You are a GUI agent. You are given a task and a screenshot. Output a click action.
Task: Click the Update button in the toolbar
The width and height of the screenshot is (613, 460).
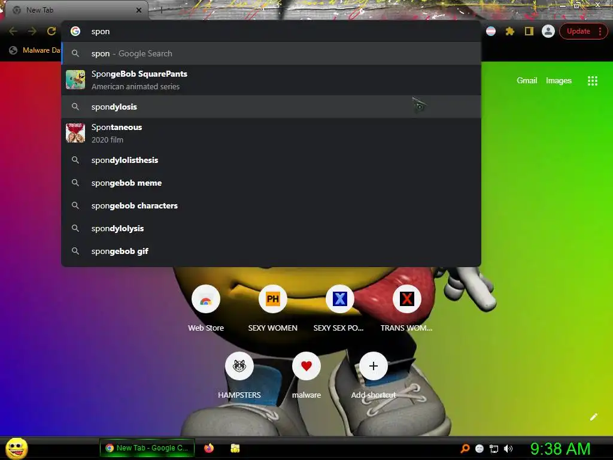[x=583, y=31]
